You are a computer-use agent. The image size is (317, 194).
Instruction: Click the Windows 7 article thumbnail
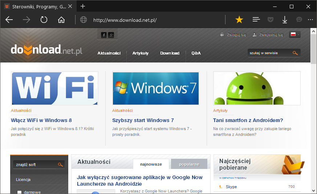pyautogui.click(x=156, y=88)
